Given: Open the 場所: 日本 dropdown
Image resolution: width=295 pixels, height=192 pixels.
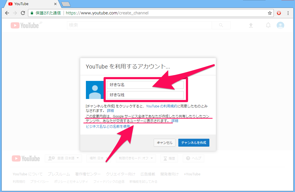Looking at the screenshot, I should point(99,158).
